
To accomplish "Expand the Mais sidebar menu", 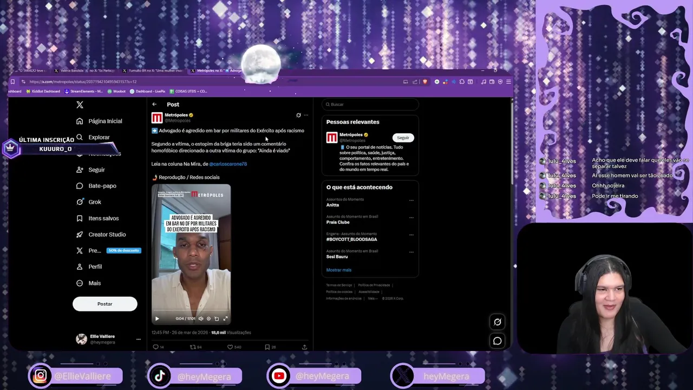I will (88, 283).
